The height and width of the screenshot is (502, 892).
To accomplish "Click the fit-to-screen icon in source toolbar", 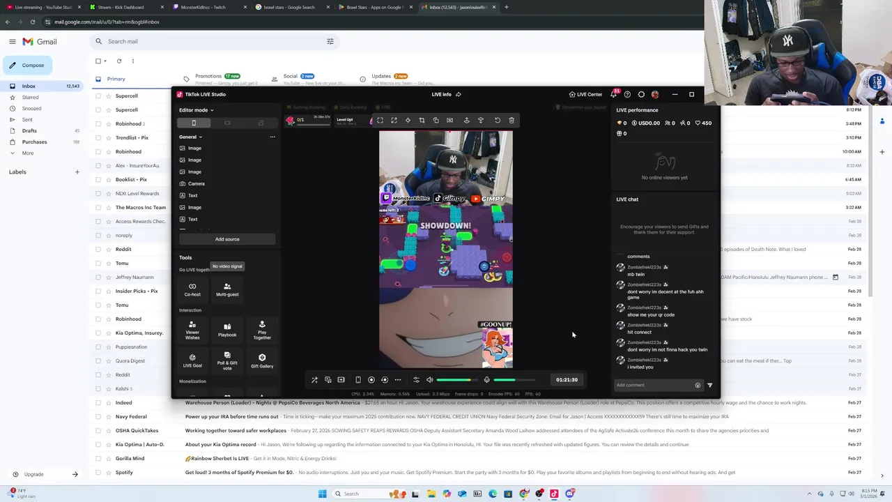I will point(380,121).
